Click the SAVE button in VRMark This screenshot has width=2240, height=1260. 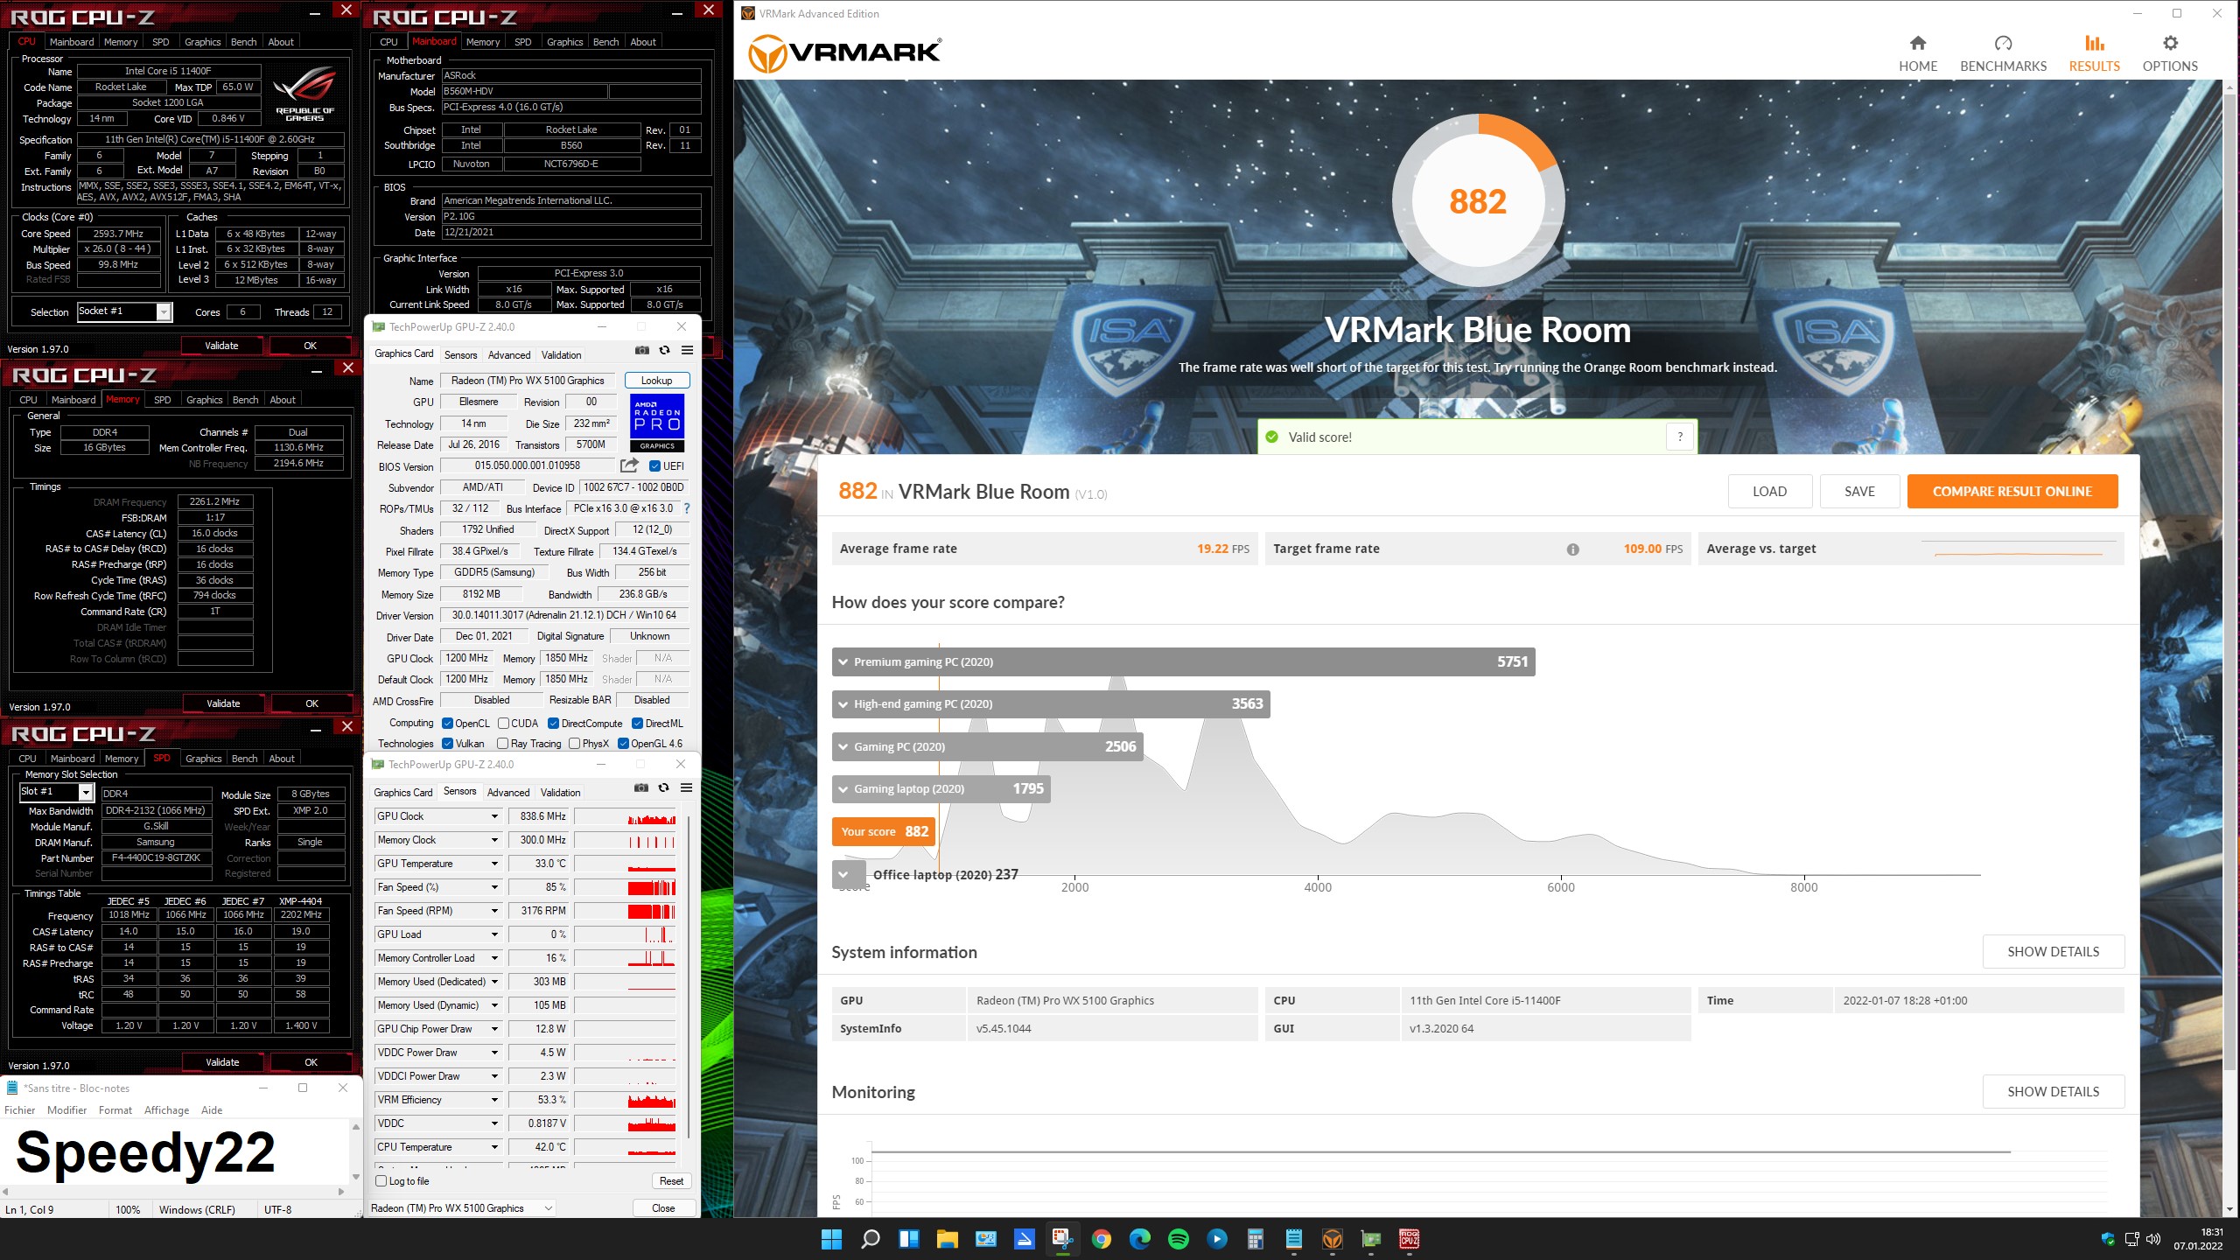(1859, 492)
